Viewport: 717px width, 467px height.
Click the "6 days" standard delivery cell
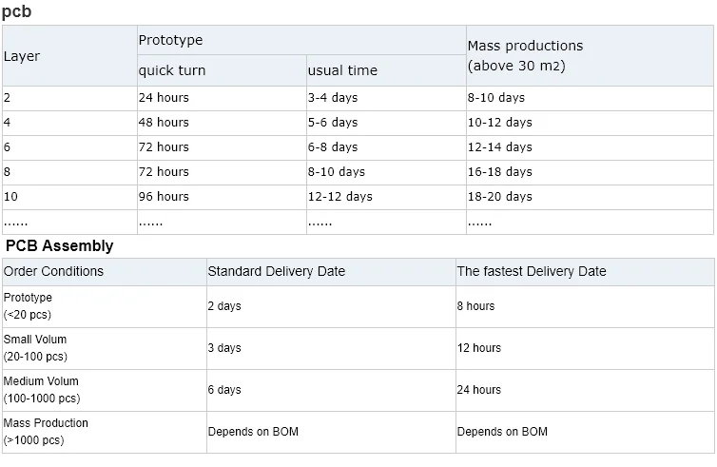[224, 390]
